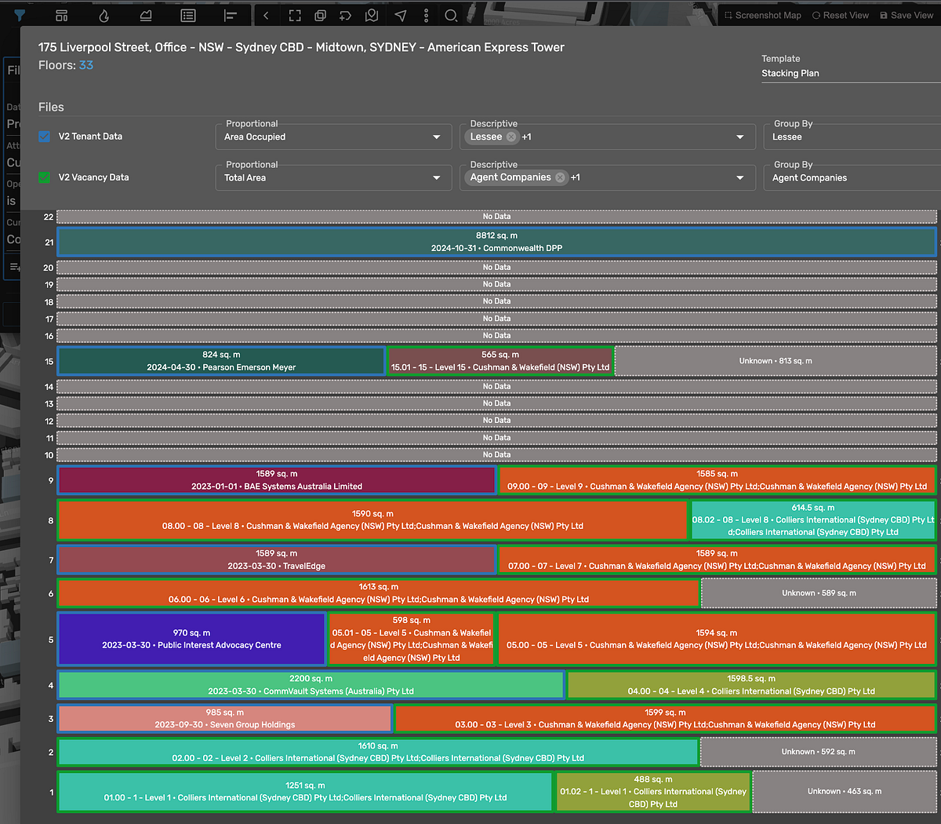Screen dimensions: 941x824
Task: Click the floors count 33
Action: [x=85, y=65]
